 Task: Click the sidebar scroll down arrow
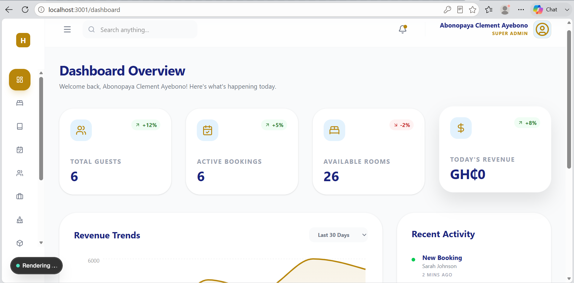pos(41,243)
